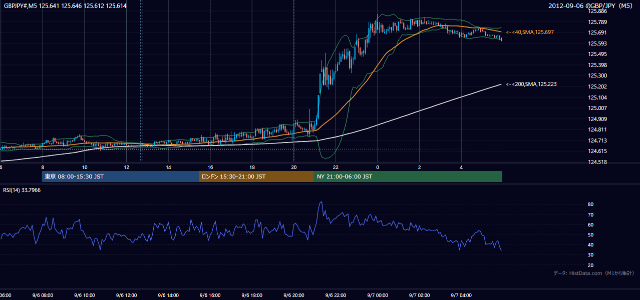The image size is (640, 300).
Task: Click bottom time label 9/7 04:00
Action: coord(461,295)
